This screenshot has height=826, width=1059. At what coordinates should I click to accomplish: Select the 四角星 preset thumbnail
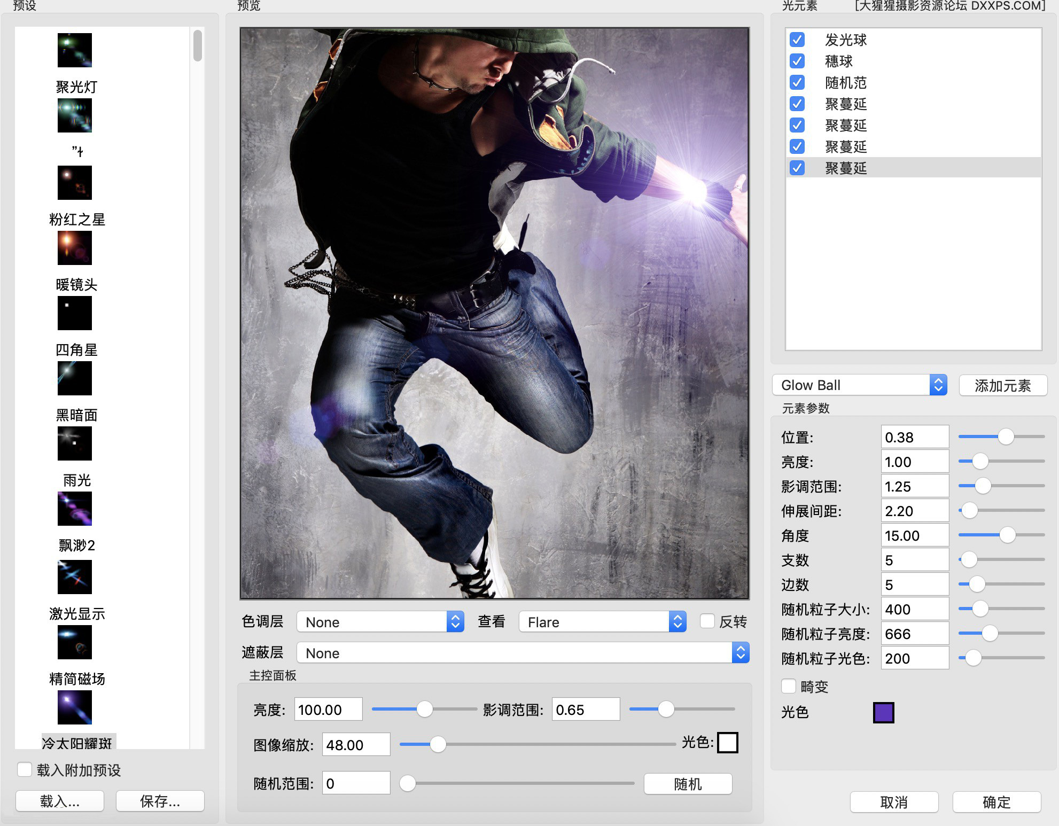coord(74,313)
